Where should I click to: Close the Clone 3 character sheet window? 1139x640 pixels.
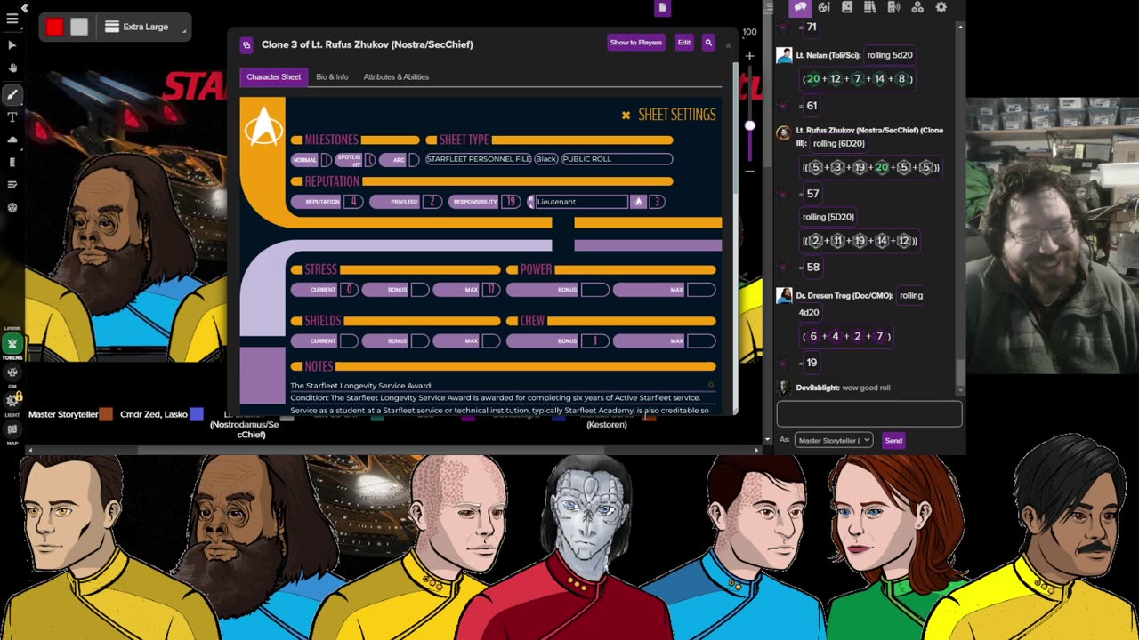(728, 44)
